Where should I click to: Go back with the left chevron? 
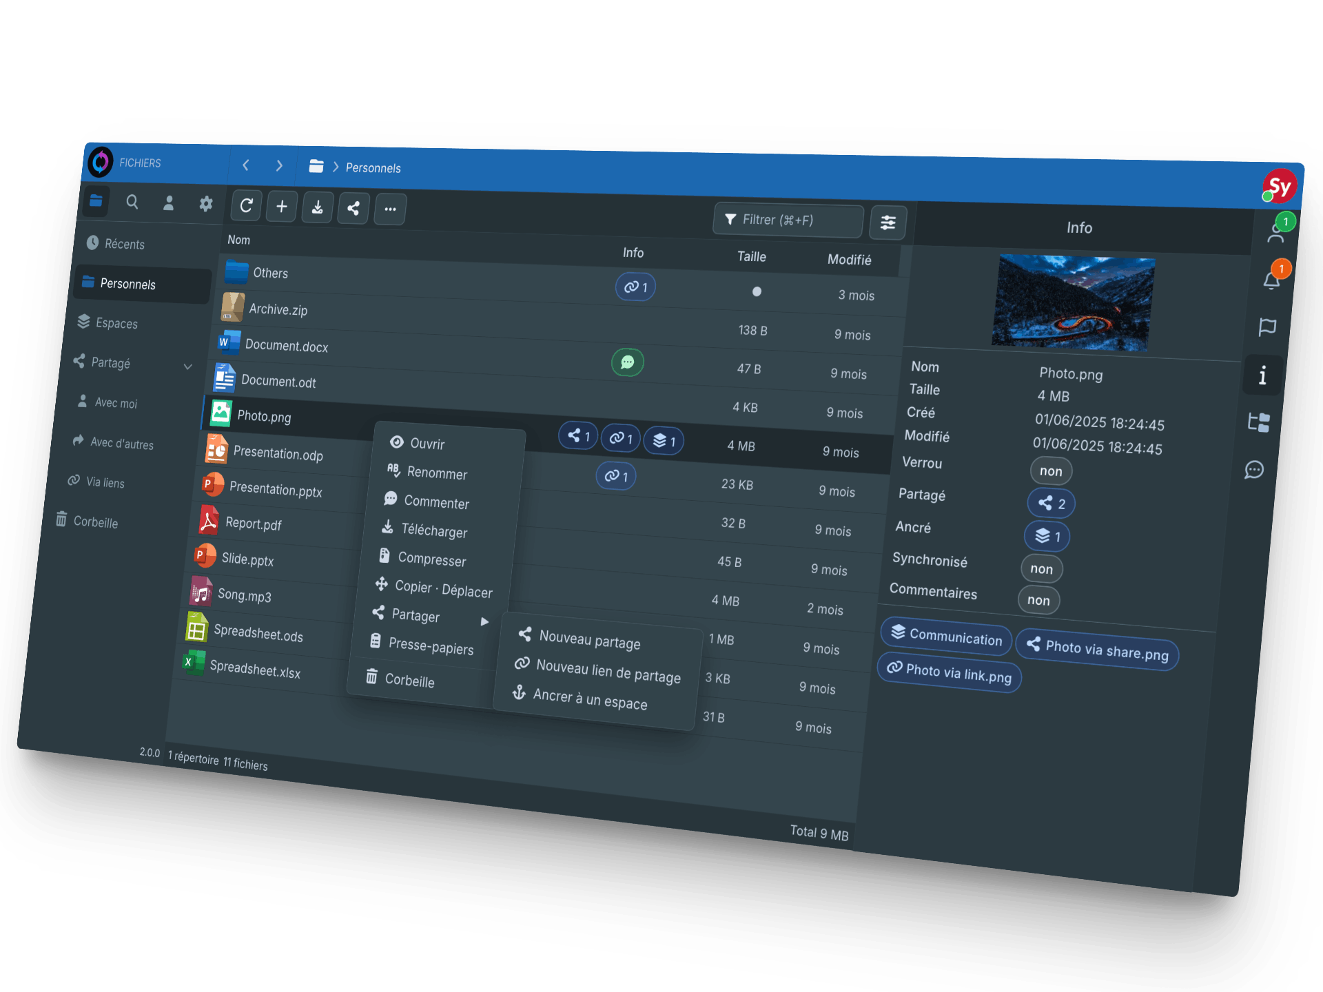(x=246, y=165)
